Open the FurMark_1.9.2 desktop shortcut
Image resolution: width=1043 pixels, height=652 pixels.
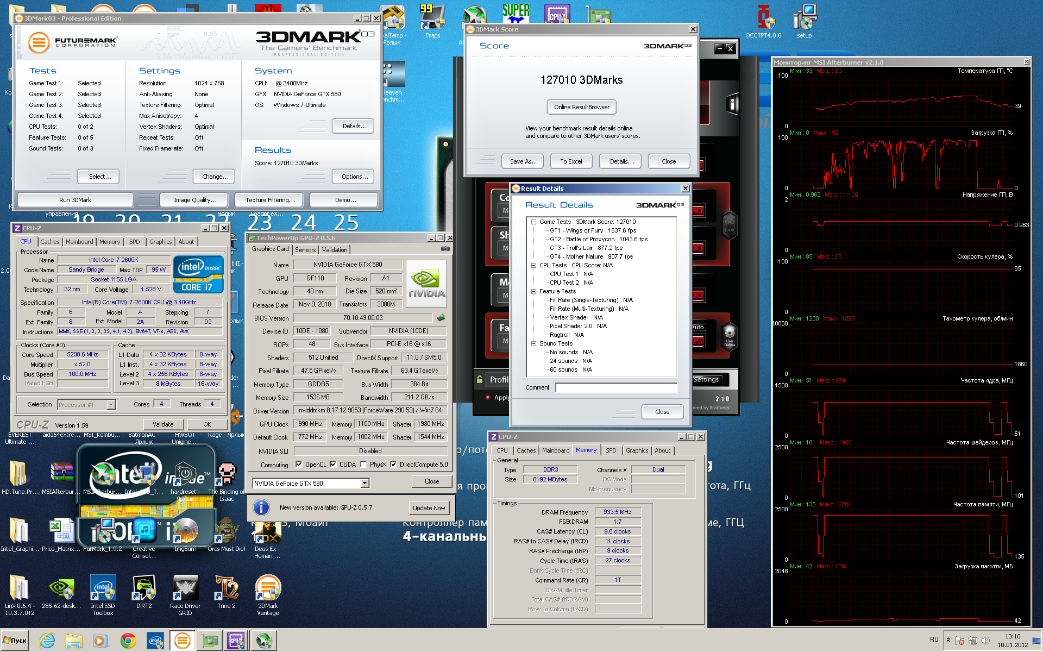[102, 535]
